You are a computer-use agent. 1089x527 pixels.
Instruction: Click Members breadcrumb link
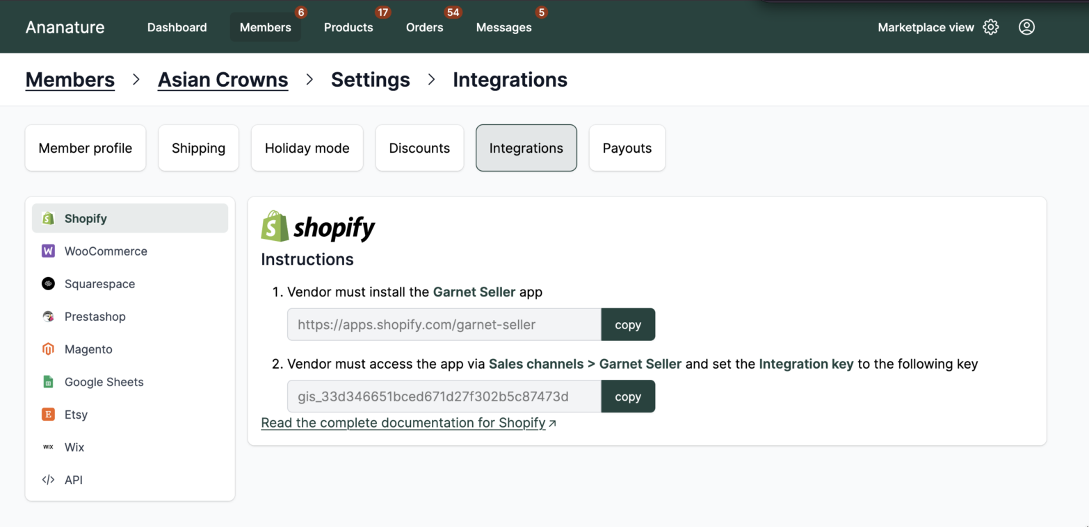pyautogui.click(x=70, y=80)
